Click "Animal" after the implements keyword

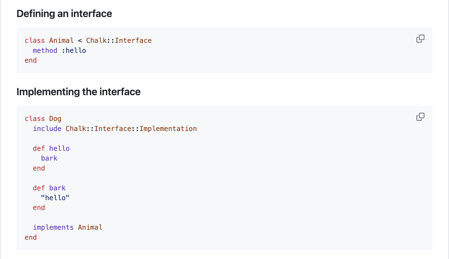(90, 227)
